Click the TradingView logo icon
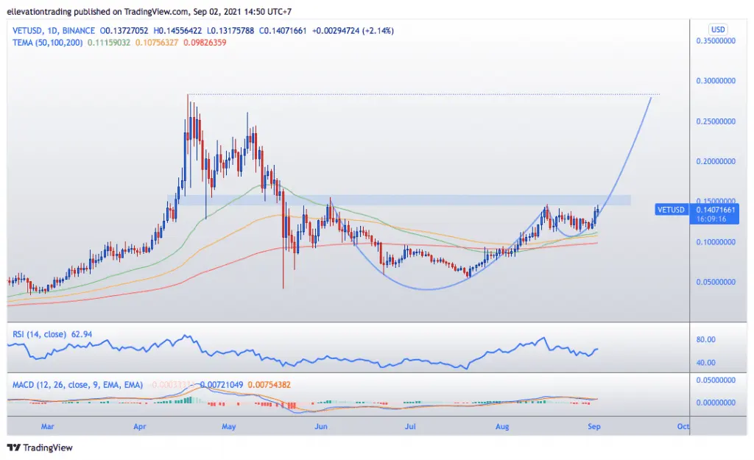This screenshot has width=754, height=460. 13,447
